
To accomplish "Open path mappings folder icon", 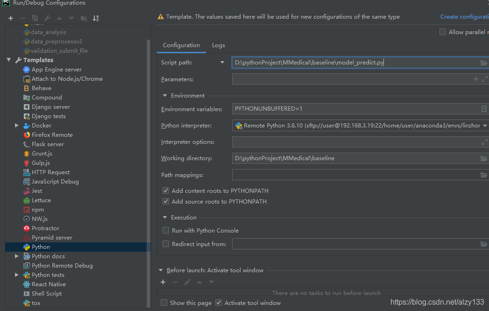I will (x=483, y=175).
